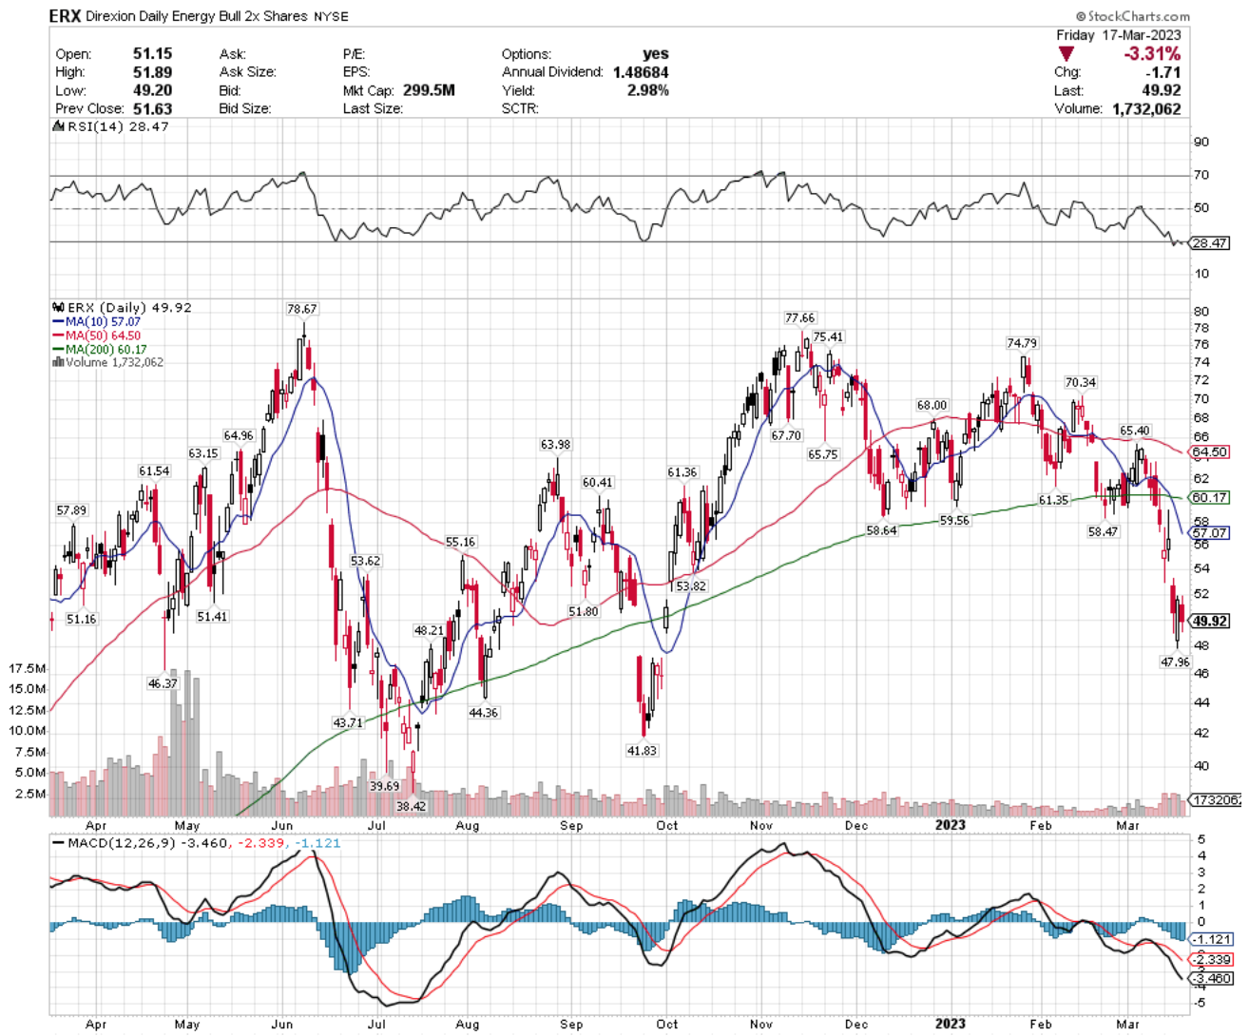Click the red down-triangle change indicator

[1066, 55]
